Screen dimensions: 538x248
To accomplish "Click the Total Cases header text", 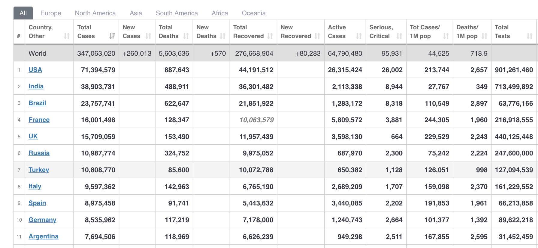I will [86, 32].
